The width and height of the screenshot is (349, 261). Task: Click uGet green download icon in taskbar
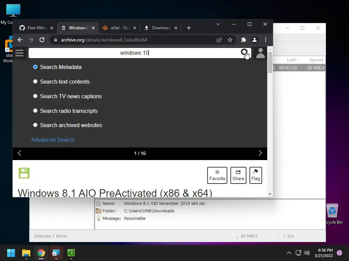[71, 253]
